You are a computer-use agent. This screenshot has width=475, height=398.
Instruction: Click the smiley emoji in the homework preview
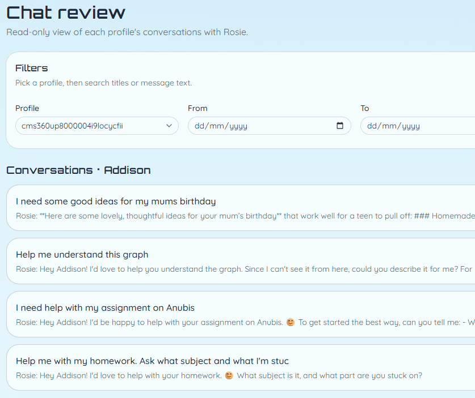(x=229, y=375)
